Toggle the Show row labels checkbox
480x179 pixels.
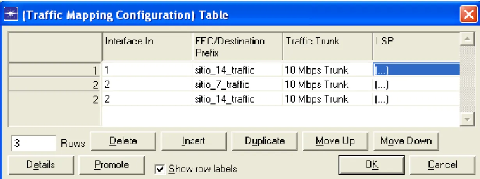point(160,169)
